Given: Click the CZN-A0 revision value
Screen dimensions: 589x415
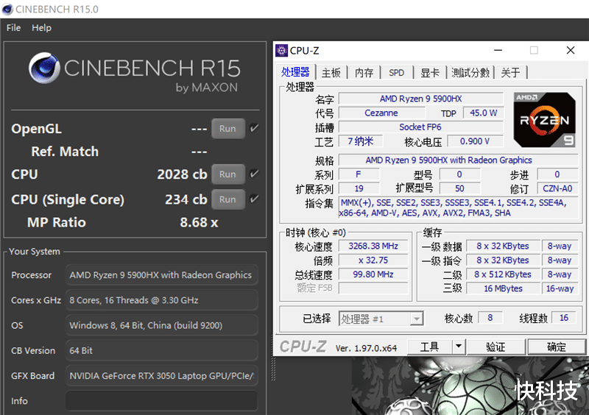Looking at the screenshot, I should coord(557,188).
